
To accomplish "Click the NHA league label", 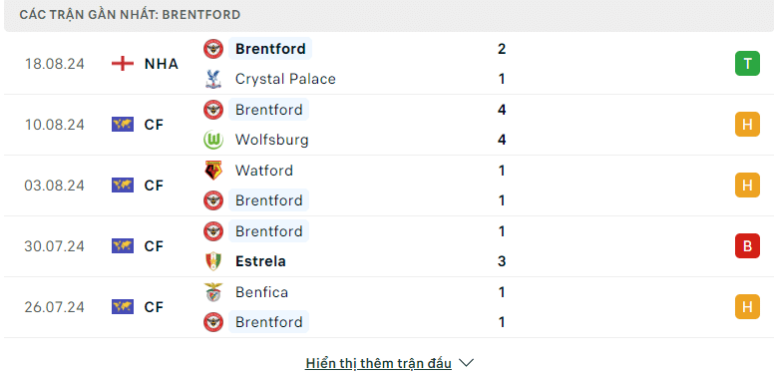I will point(162,64).
